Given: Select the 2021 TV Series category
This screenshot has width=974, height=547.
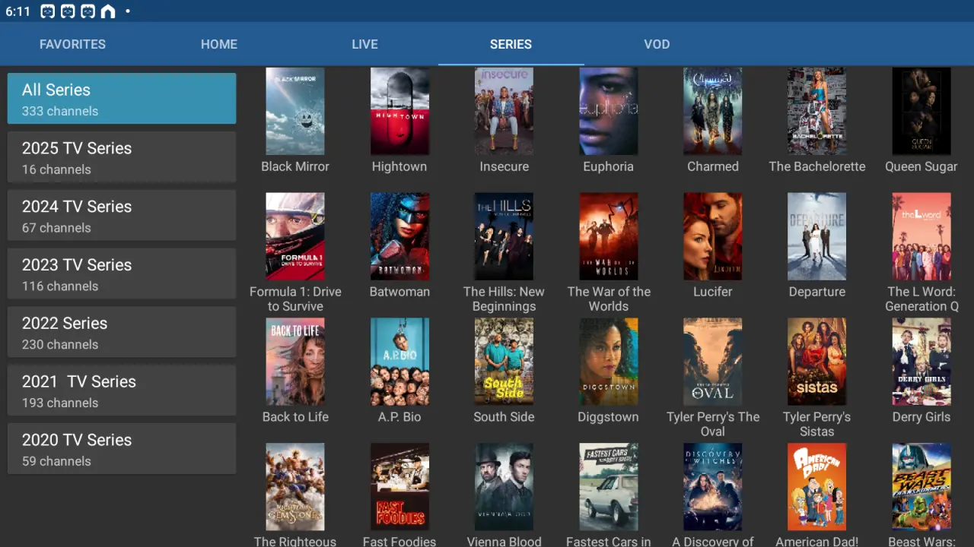Looking at the screenshot, I should [122, 390].
